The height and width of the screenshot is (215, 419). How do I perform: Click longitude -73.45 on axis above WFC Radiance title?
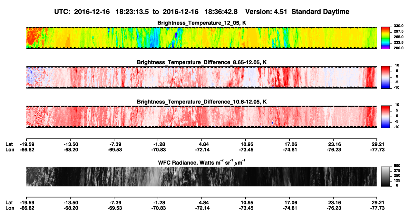coord(246,150)
